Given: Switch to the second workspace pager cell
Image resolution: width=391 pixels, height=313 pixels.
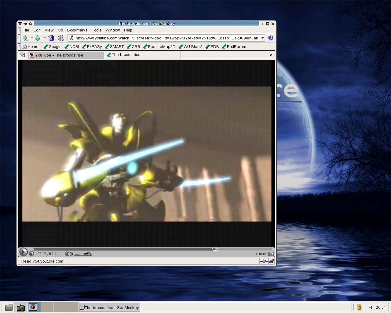Looking at the screenshot, I should point(47,307).
